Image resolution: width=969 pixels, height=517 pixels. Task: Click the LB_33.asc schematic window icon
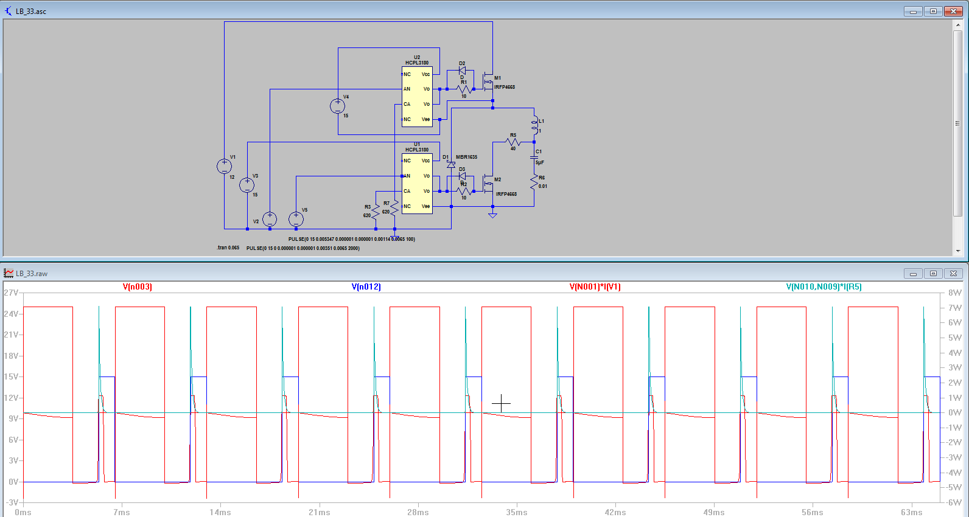9,11
